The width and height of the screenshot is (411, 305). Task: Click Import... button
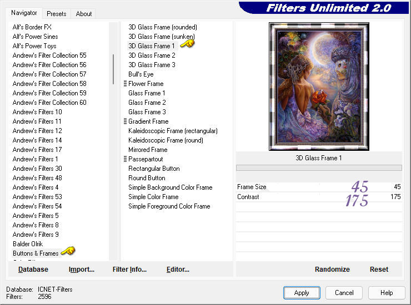[82, 270]
